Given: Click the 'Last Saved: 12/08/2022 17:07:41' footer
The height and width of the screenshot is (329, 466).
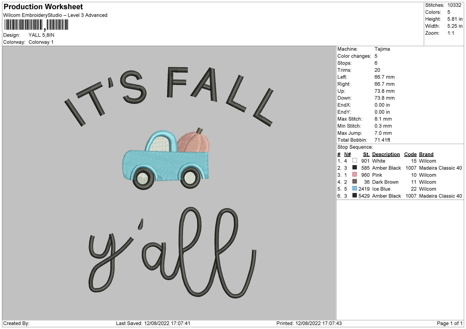Looking at the screenshot, I should (153, 323).
